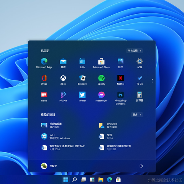Click the pinned apps page indicator dots
Image resolution: width=184 pixels, height=184 pixels.
pyautogui.click(x=152, y=80)
